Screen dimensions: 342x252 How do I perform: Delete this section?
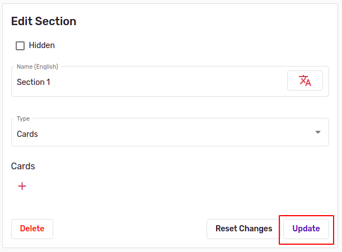click(32, 229)
